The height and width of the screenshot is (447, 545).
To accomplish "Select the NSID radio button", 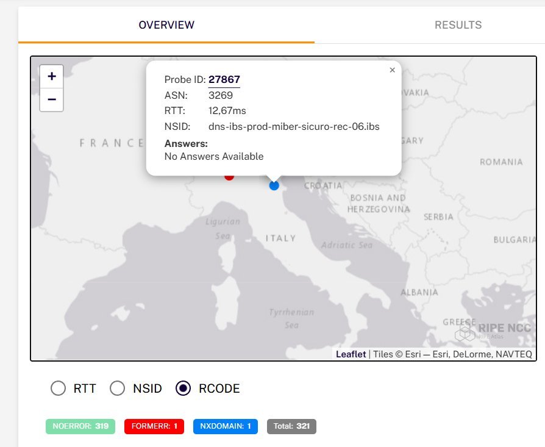I will click(x=116, y=388).
